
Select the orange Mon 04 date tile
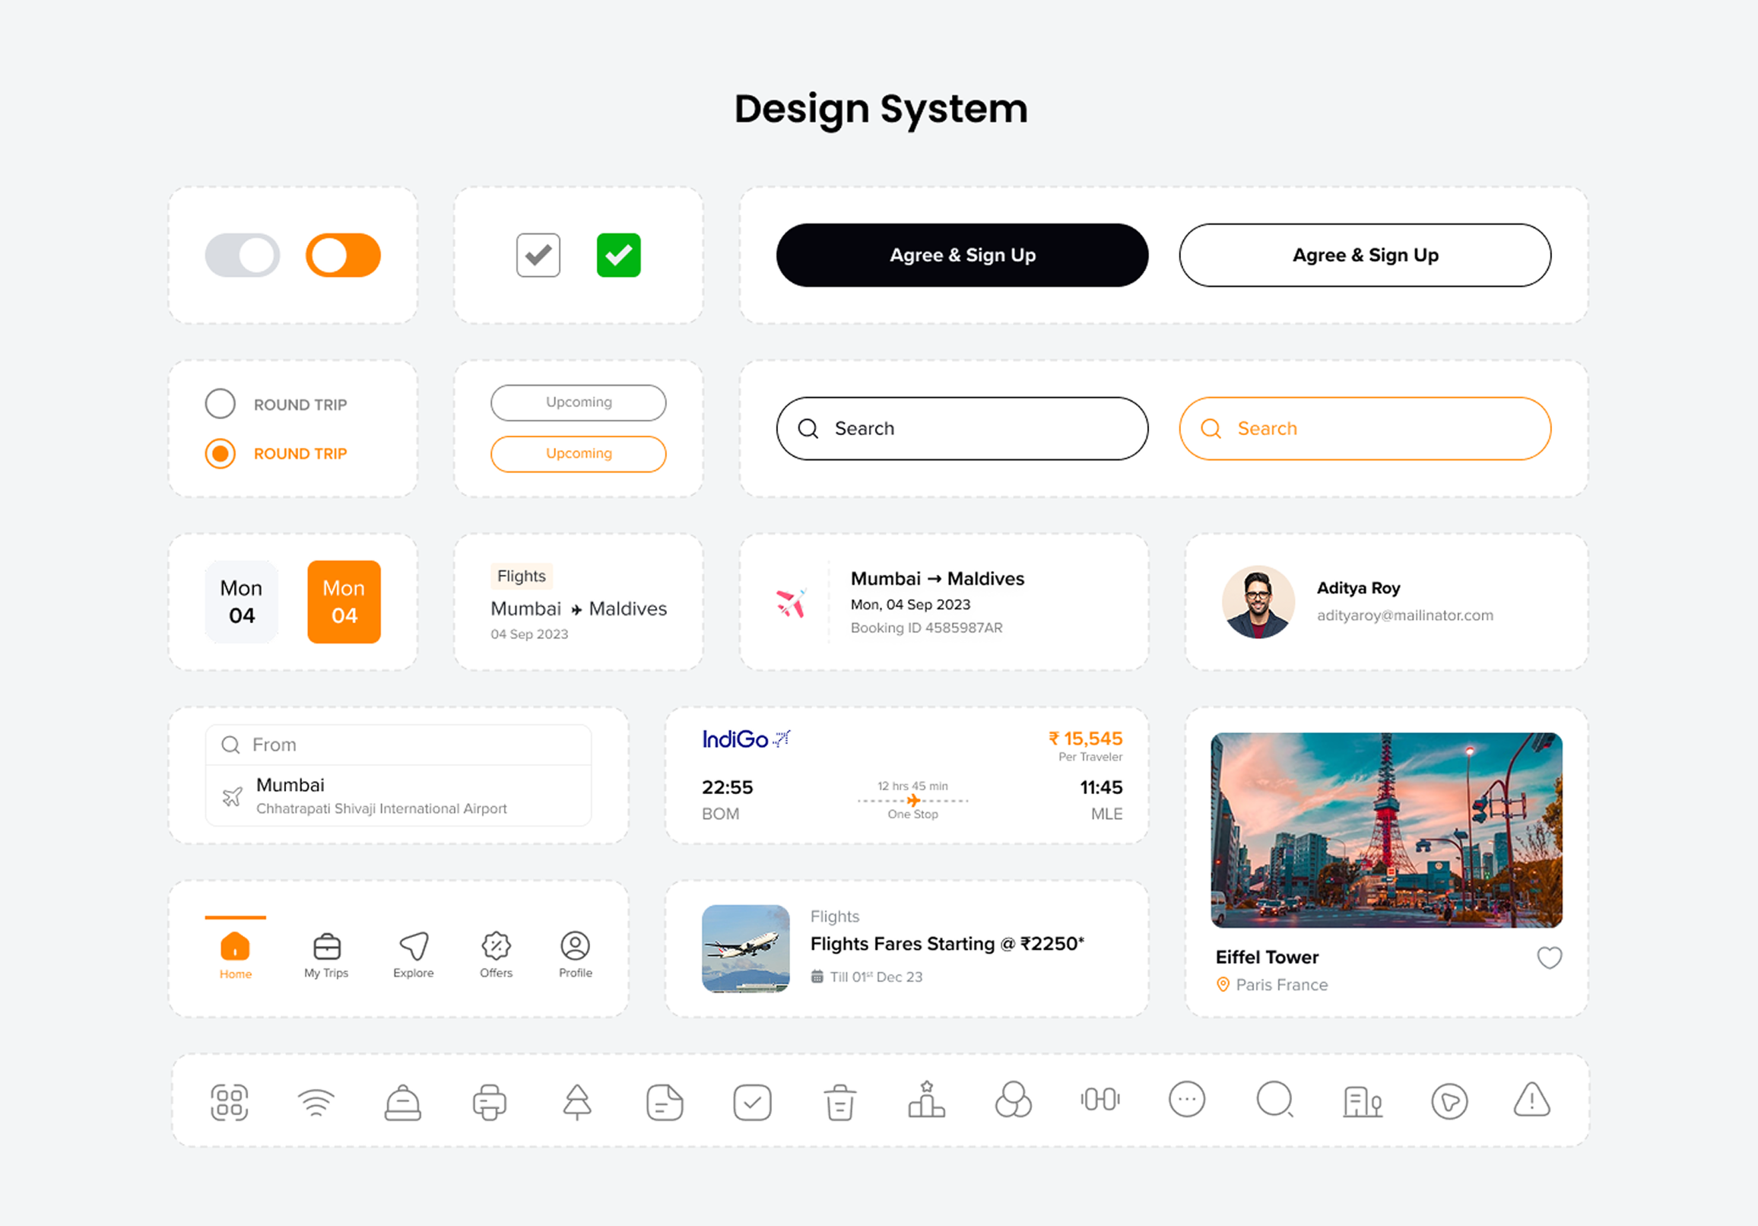tap(344, 602)
